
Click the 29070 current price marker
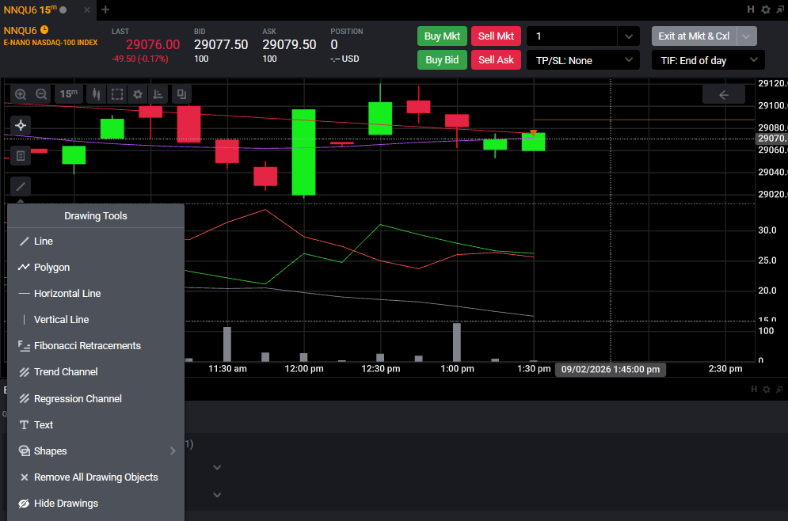[x=772, y=138]
